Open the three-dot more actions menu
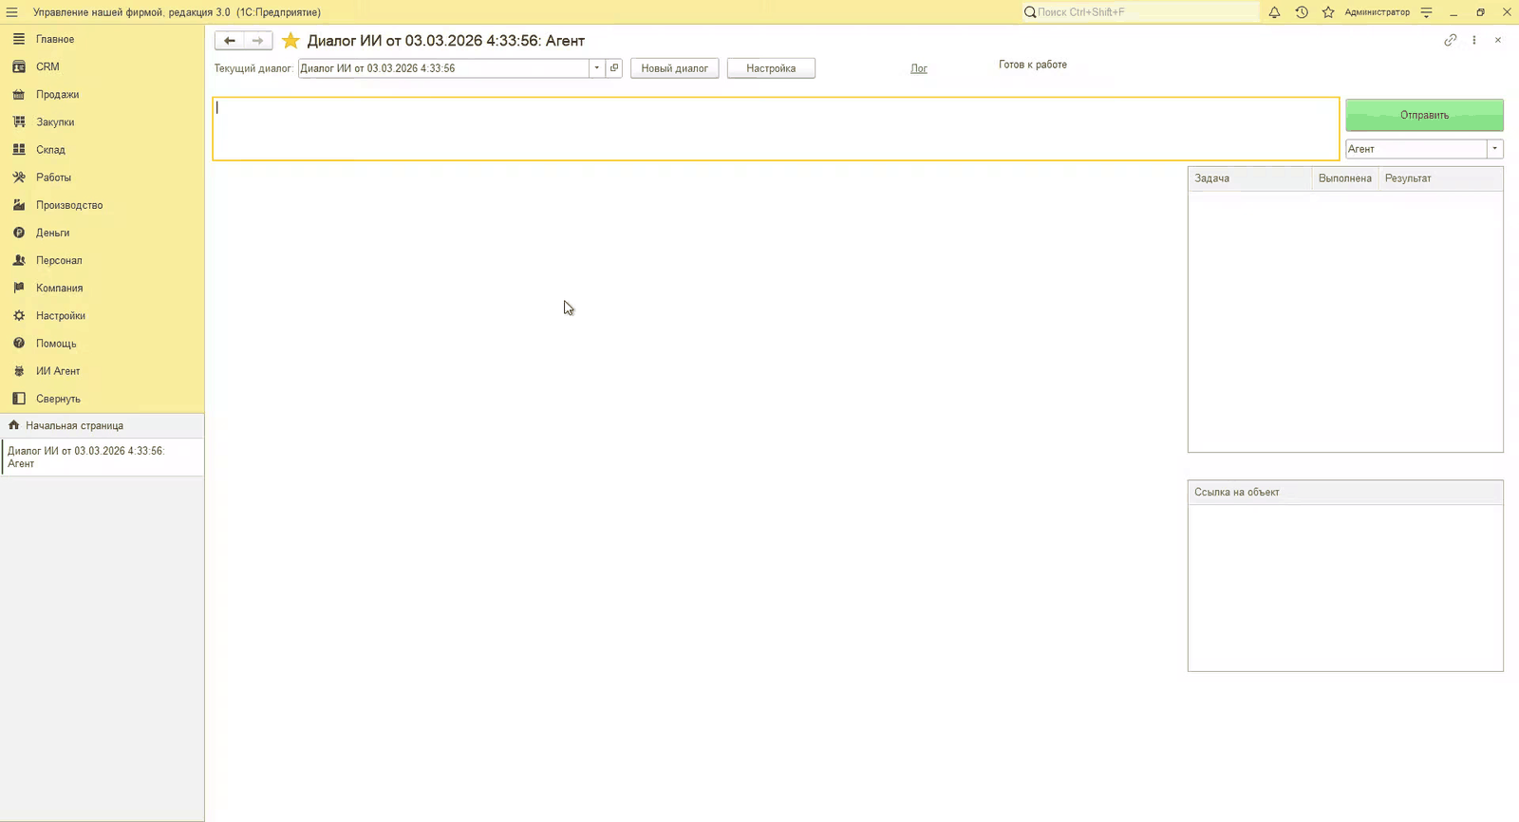Viewport: 1519px width, 822px height. [1474, 40]
